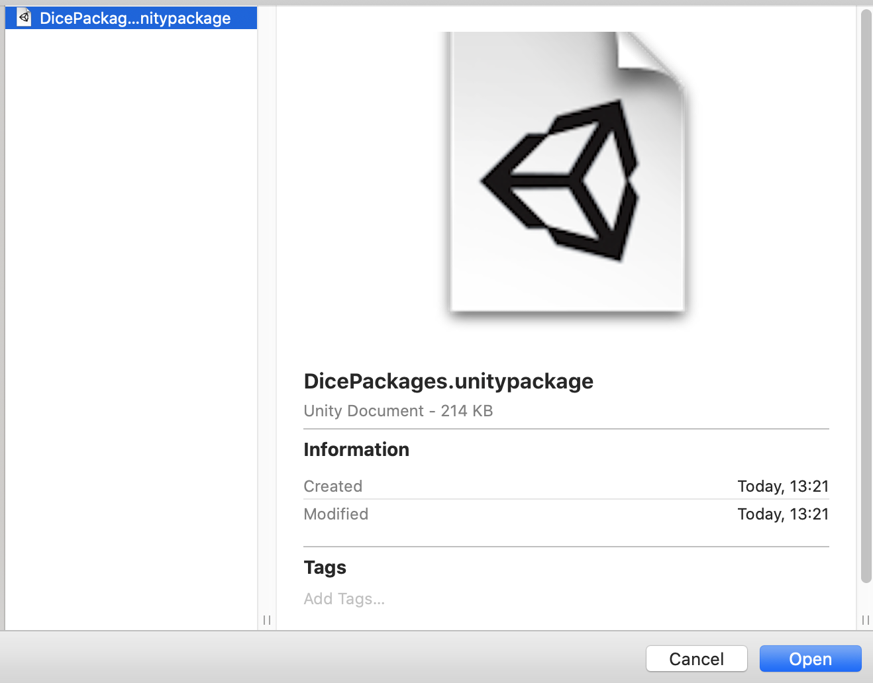
Task: Click the Modified time 'Today, 13:21'
Action: point(783,514)
